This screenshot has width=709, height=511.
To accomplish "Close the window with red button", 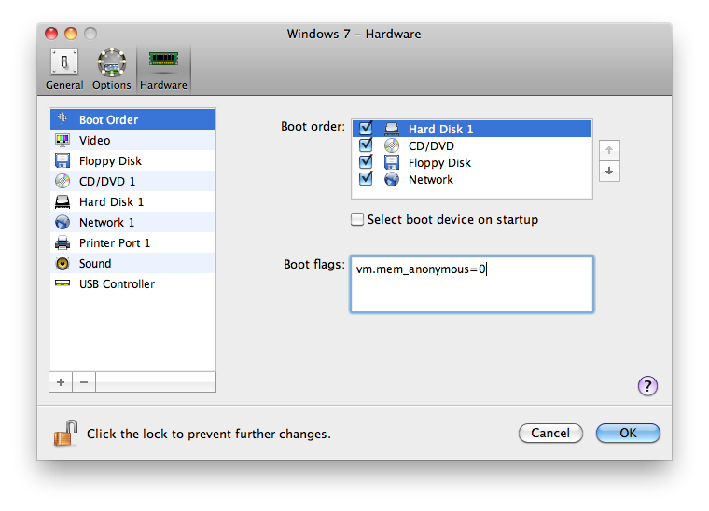I will pyautogui.click(x=51, y=34).
